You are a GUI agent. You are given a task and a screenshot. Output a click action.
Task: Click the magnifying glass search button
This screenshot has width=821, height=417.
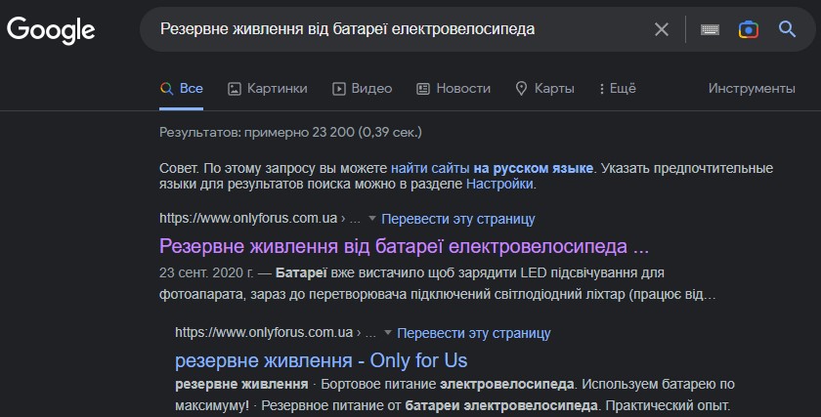coord(787,29)
